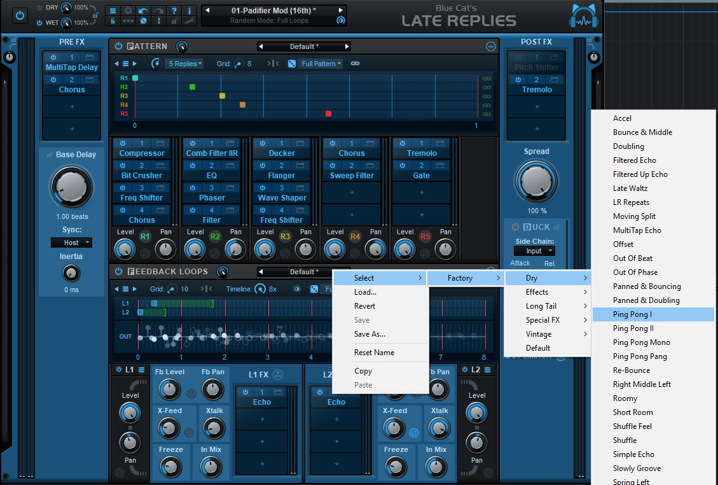Open the Tremolo effect in Post FX
Screen dimensions: 718x485
537,90
